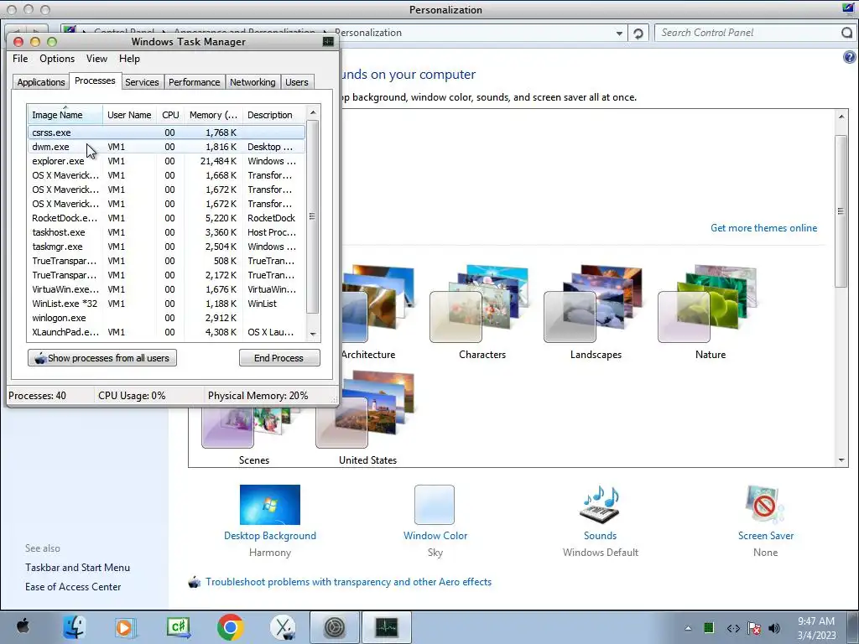Viewport: 859px width, 644px height.
Task: Click the search magnifier in Control Panel
Action: [x=847, y=33]
